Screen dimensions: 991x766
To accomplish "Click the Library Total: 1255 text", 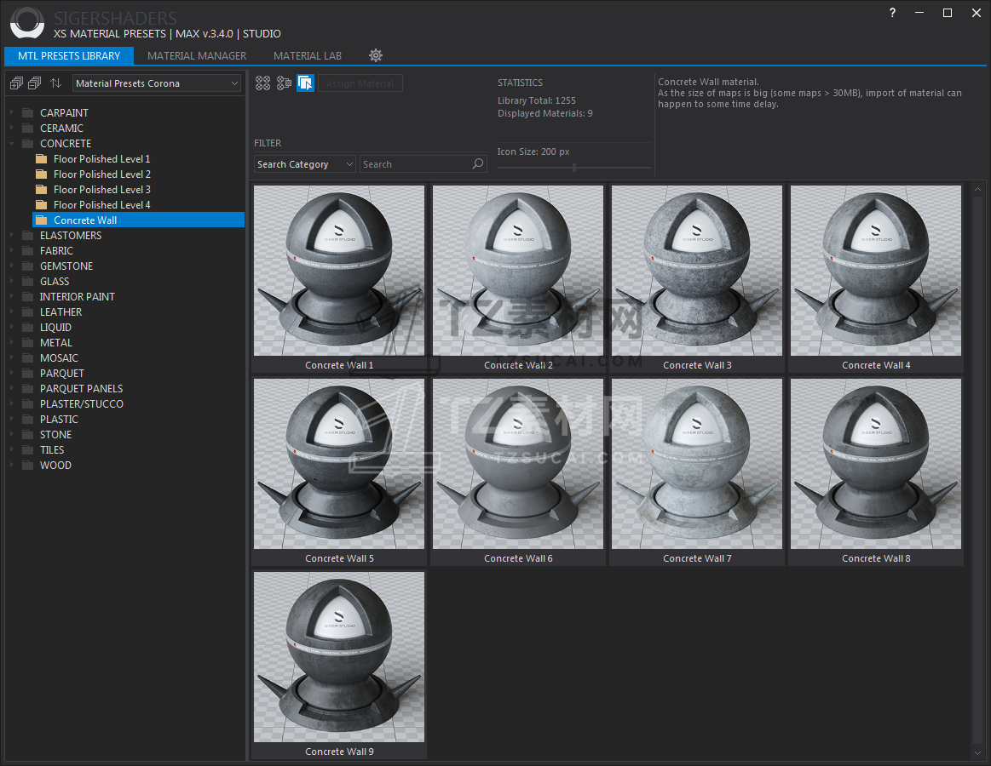I will (x=537, y=100).
